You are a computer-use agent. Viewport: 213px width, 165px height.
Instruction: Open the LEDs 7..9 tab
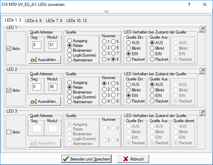pyautogui.click(x=54, y=21)
